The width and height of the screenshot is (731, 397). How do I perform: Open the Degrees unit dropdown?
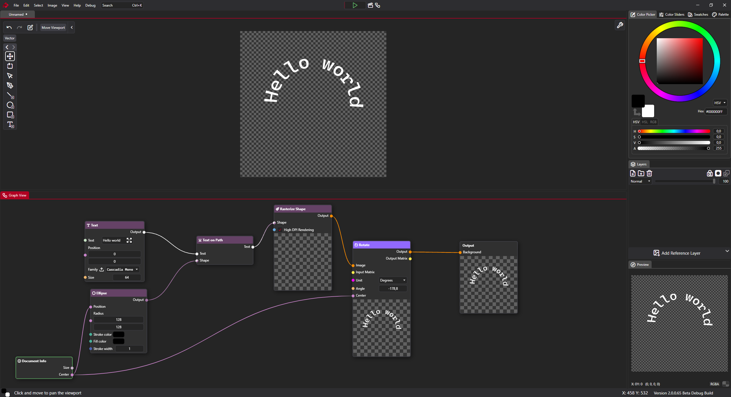392,280
